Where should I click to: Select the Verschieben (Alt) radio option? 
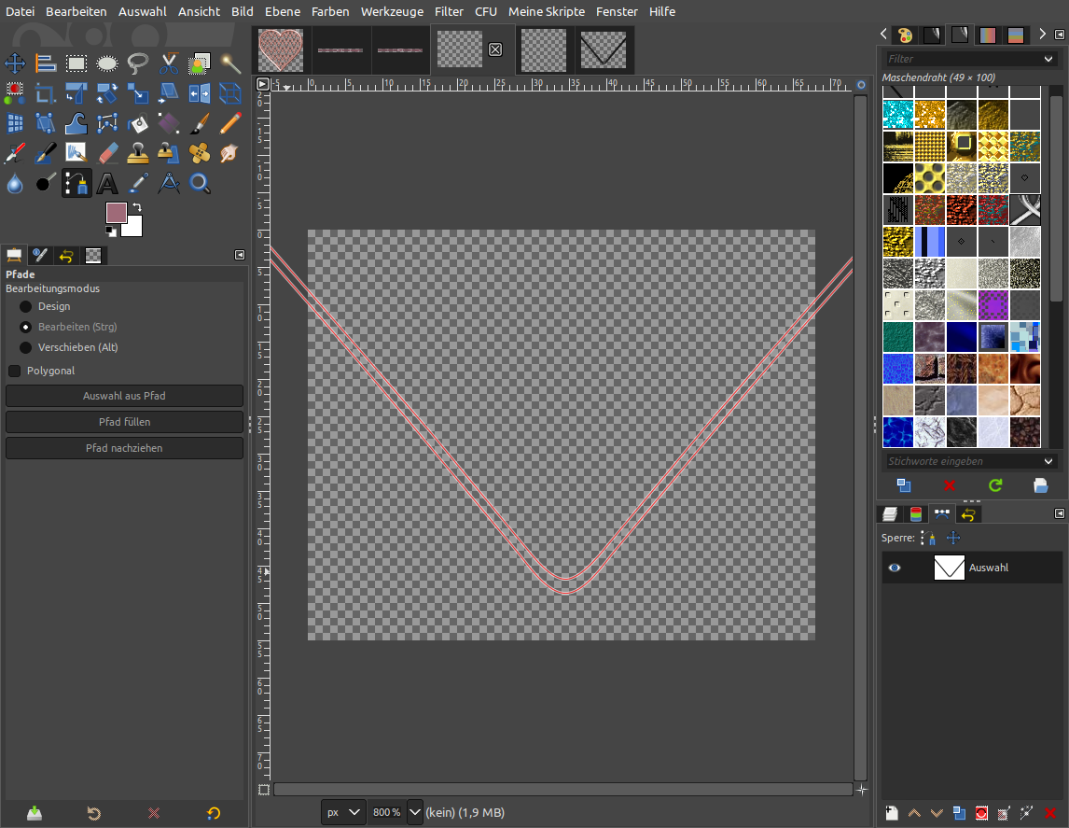pos(26,347)
